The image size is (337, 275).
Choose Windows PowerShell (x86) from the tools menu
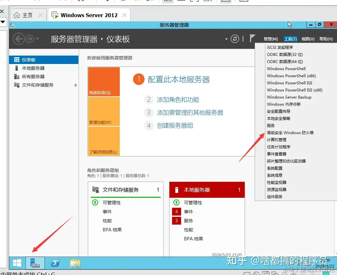[x=291, y=76]
